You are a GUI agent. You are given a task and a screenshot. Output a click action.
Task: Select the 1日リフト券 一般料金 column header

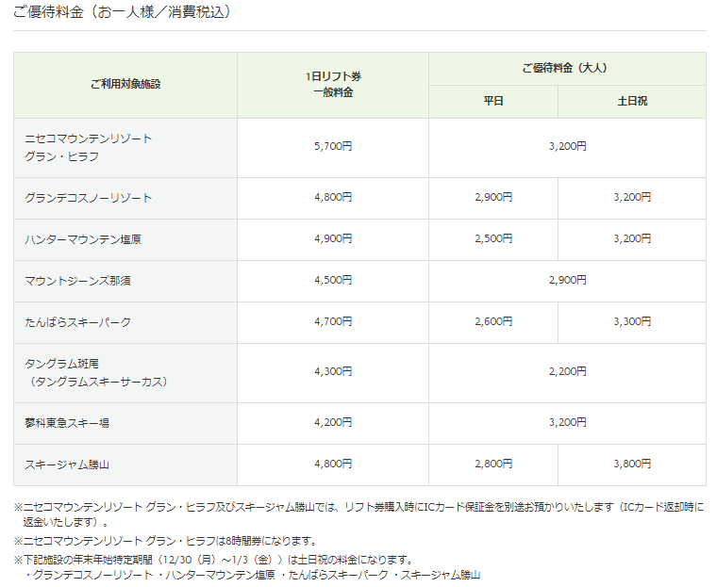(333, 85)
